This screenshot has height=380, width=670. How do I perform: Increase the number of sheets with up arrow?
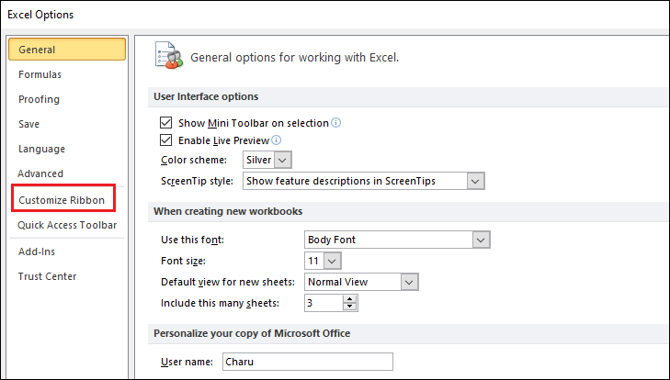point(350,299)
